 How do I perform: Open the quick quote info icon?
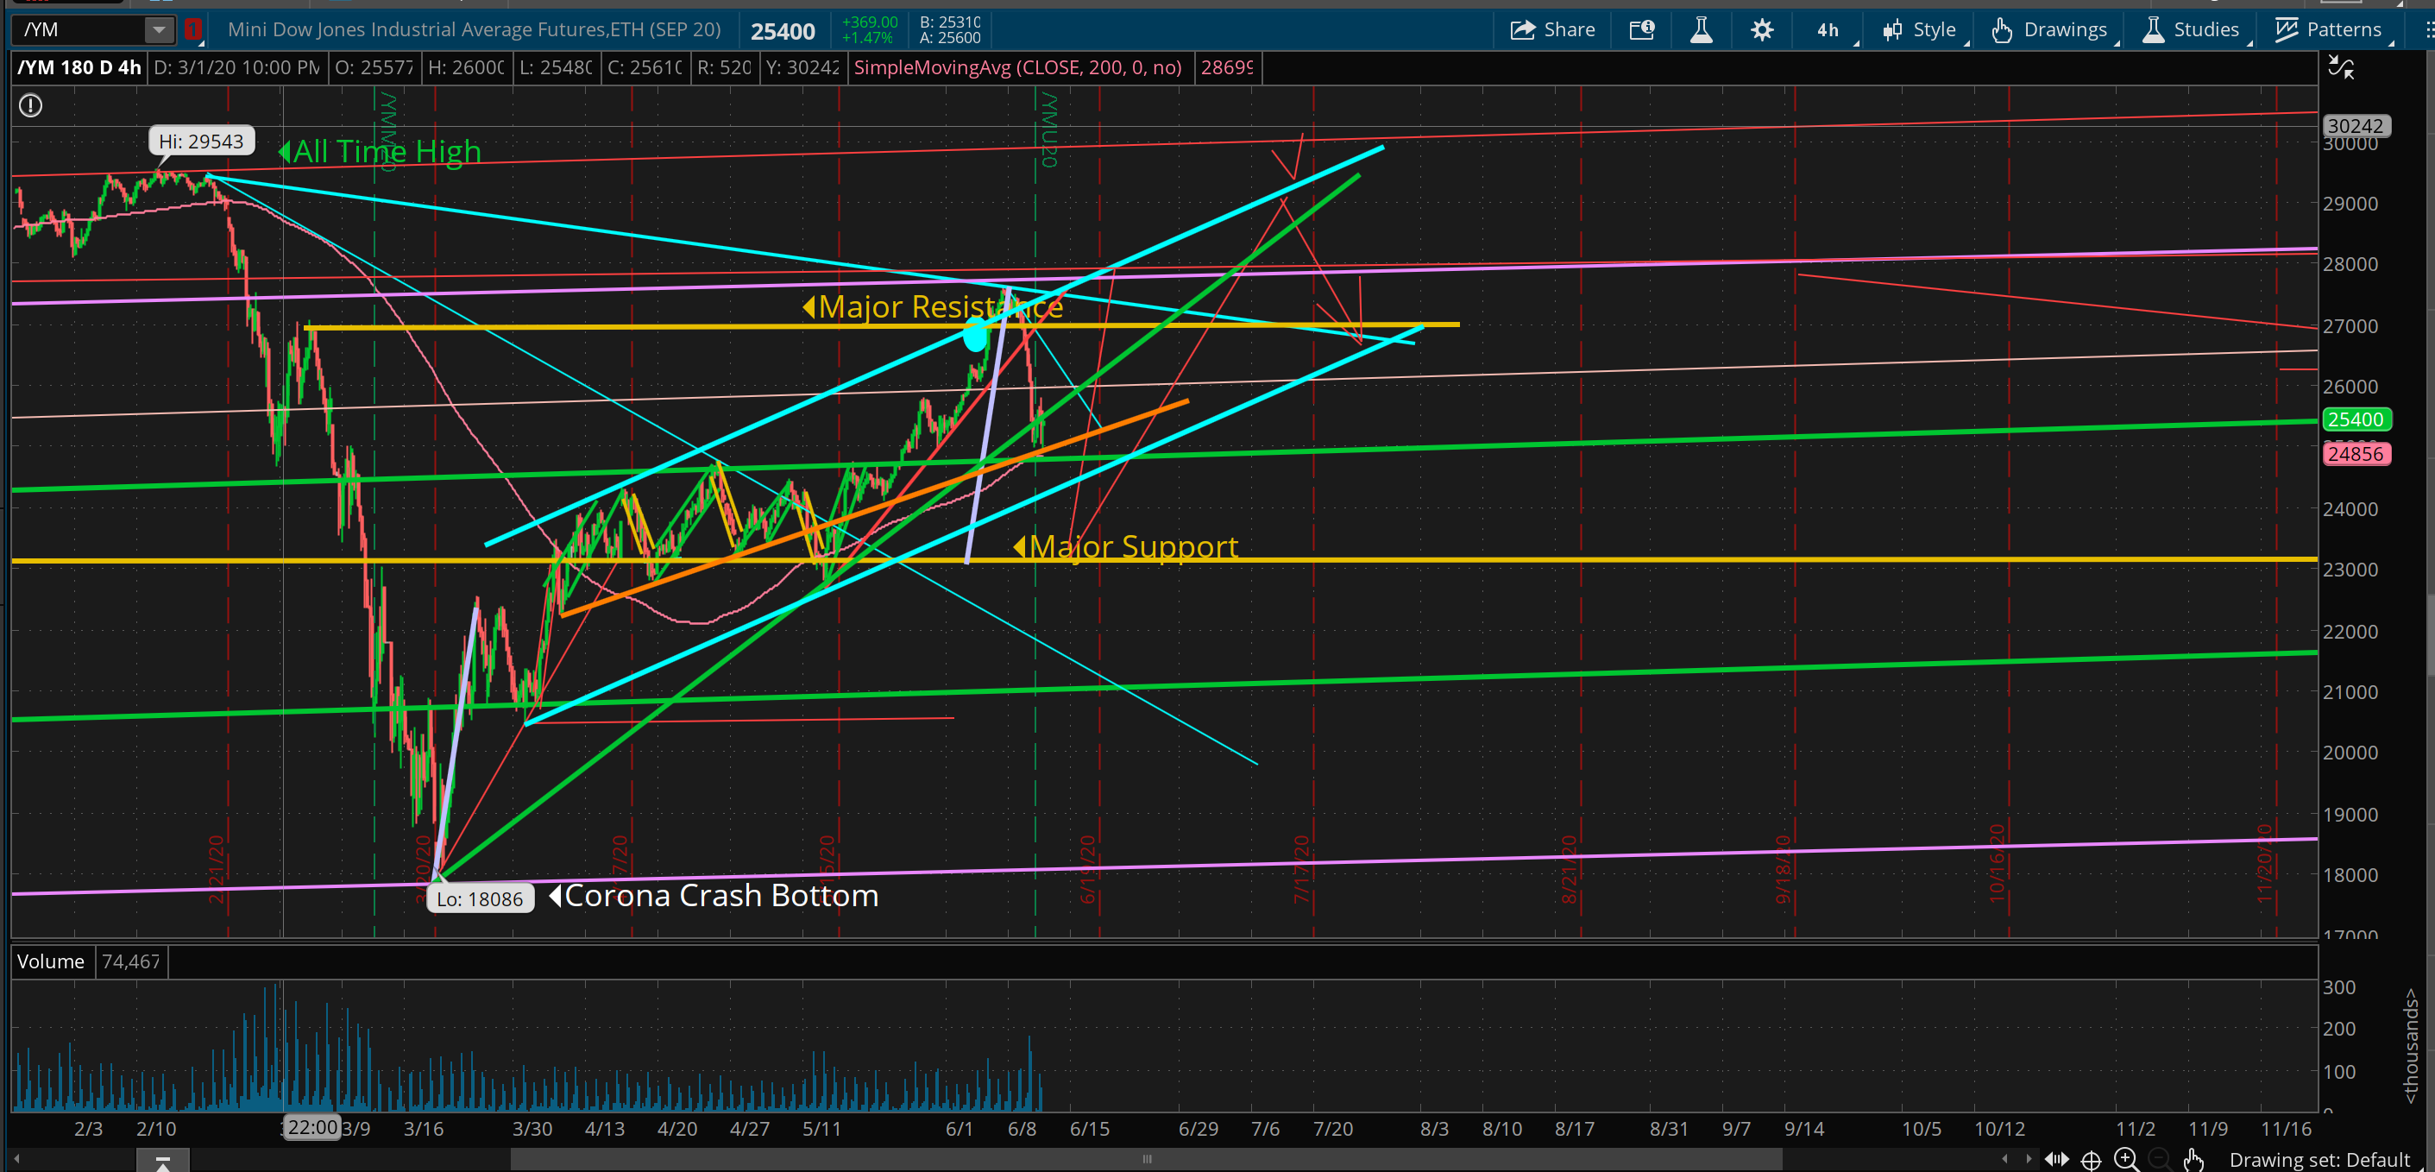point(1642,29)
